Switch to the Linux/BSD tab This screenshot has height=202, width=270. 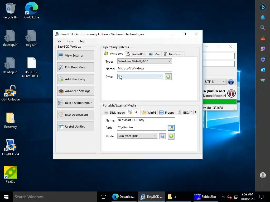tap(136, 54)
